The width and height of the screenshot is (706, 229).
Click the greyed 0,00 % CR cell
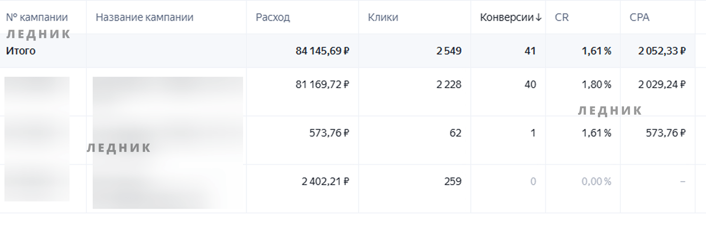coord(596,182)
